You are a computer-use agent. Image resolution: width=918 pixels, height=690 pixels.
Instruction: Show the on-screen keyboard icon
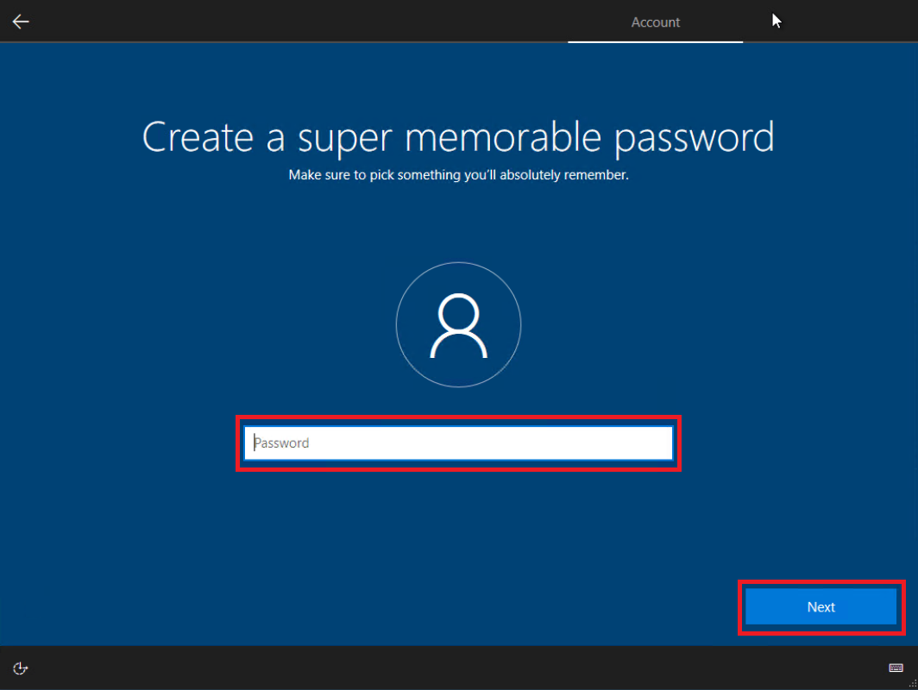(896, 668)
